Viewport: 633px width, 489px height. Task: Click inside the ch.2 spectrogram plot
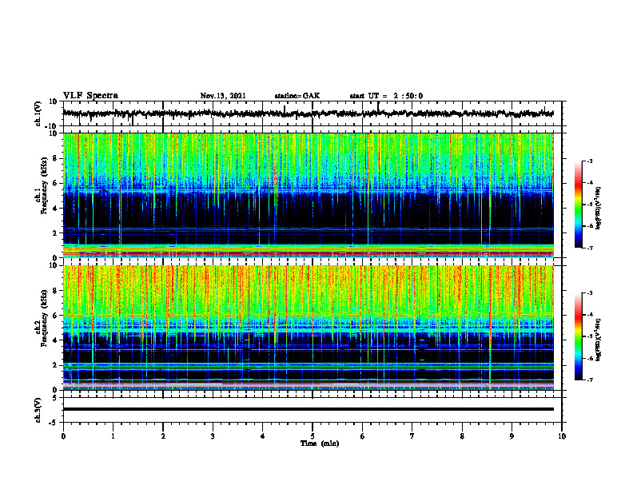pos(309,328)
